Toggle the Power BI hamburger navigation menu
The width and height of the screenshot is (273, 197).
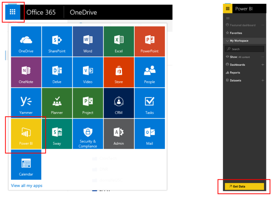(228, 18)
